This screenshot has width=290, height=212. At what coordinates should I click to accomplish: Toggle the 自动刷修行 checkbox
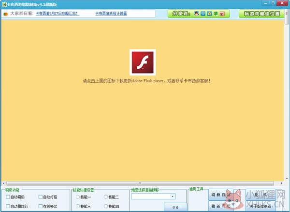8,206
